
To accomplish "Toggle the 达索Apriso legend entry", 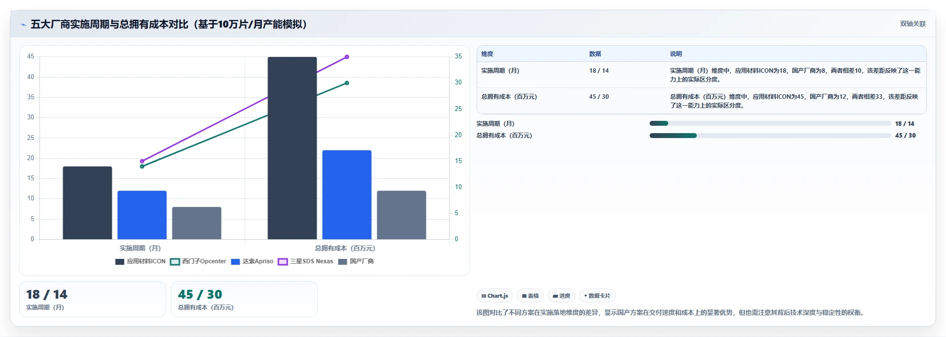I will point(252,261).
